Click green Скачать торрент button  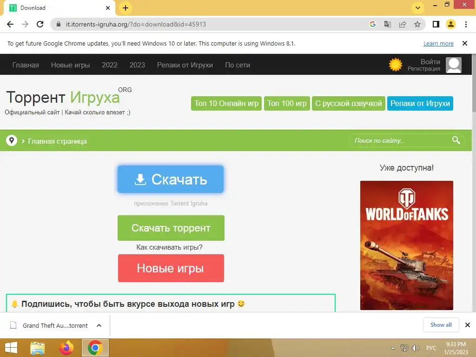pos(171,228)
